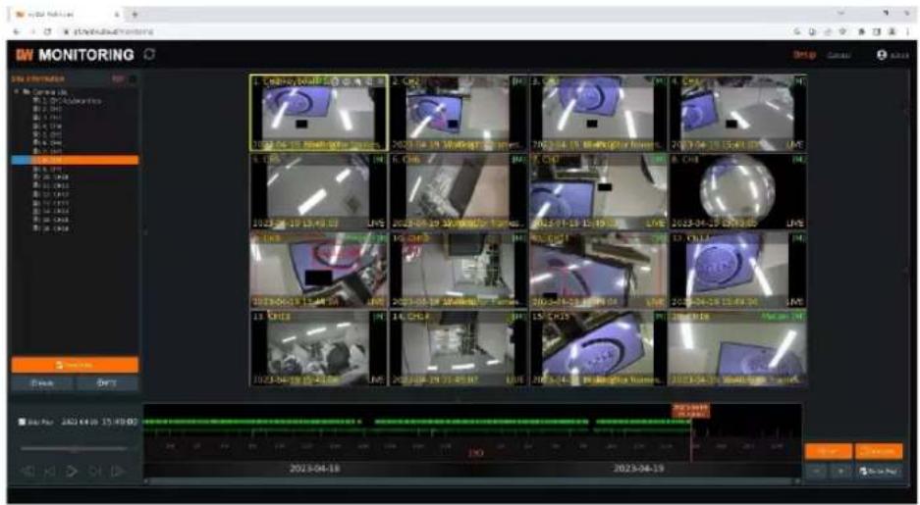Viewport: 920px width, 505px height.
Task: Click the left orange button beside timeline
Action: pos(829,451)
